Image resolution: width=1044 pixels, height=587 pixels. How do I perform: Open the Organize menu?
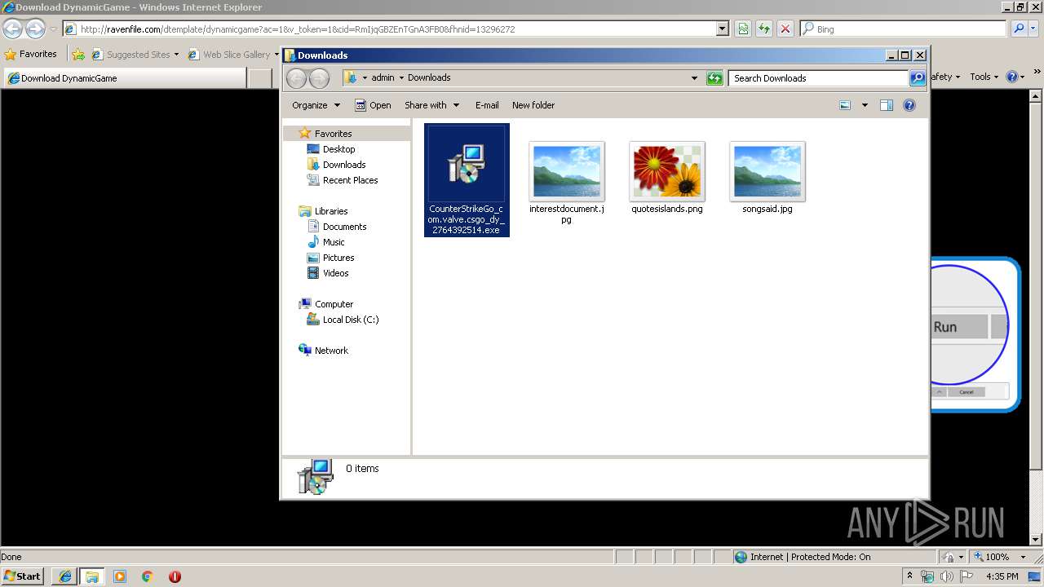pyautogui.click(x=316, y=105)
